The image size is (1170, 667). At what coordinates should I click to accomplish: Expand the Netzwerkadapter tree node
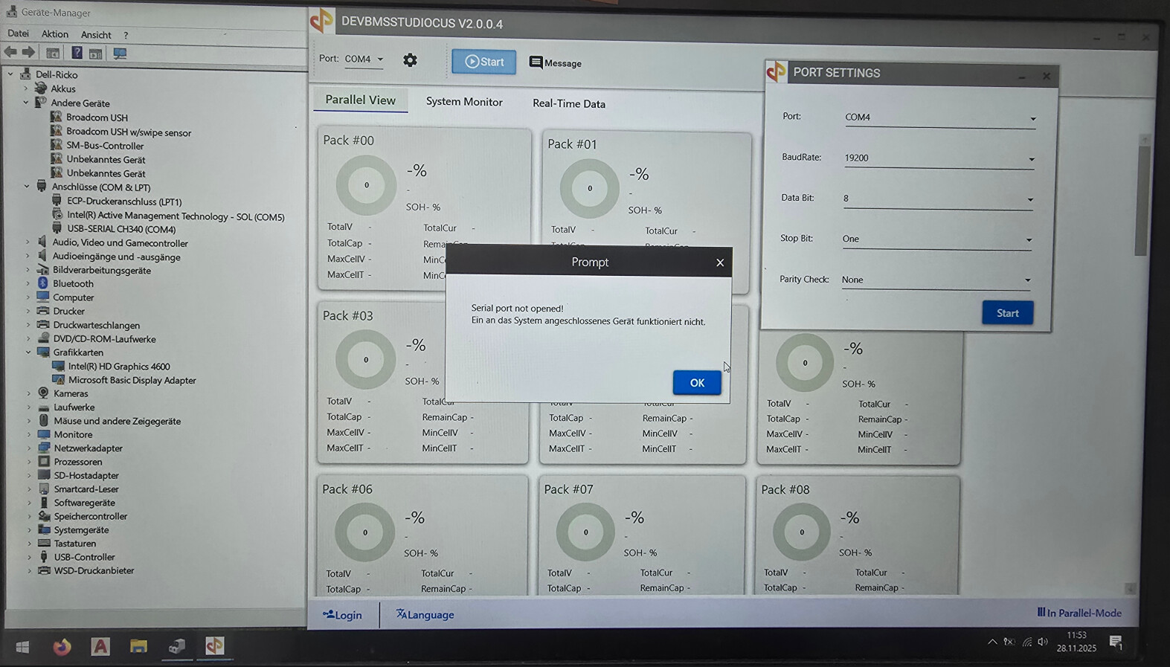tap(29, 448)
